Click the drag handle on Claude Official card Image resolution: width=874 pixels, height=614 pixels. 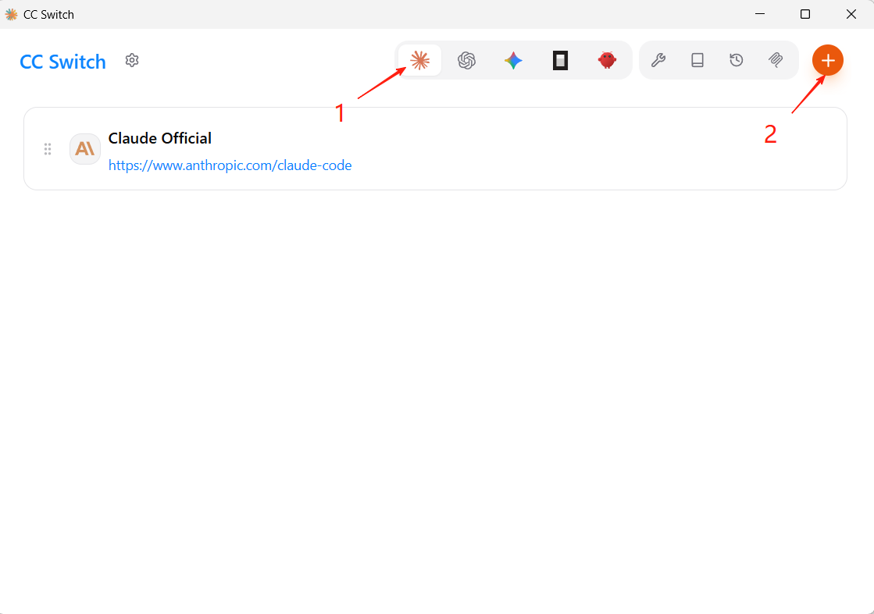48,149
